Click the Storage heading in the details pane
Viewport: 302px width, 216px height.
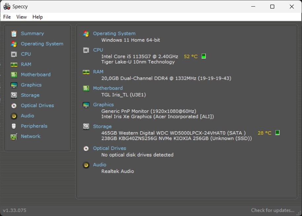(102, 126)
